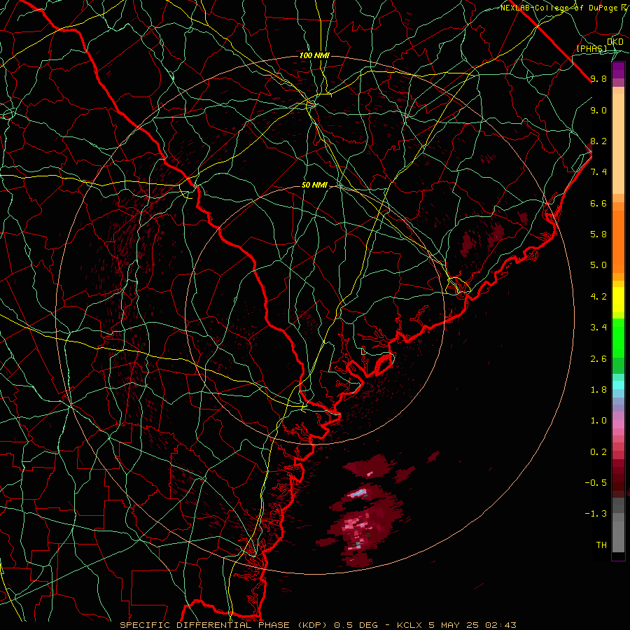Click the bottom caption "SPECIFIC DIFFERENTIAL PHASE (KDP)"
This screenshot has width=630, height=630.
click(225, 625)
